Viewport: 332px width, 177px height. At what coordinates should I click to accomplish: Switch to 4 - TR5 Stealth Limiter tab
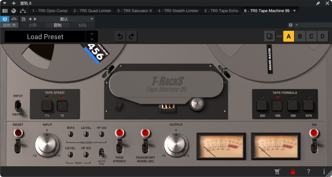pos(178,11)
